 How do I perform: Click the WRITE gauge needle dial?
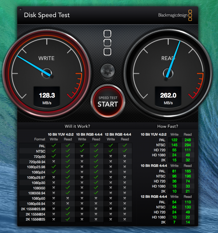pyautogui.click(x=46, y=73)
